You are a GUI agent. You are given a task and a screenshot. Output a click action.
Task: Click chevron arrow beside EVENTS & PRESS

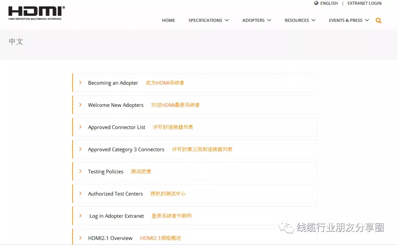[x=367, y=20]
